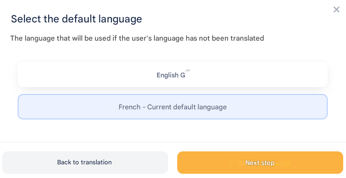Proceed with the Next step button

pyautogui.click(x=260, y=163)
